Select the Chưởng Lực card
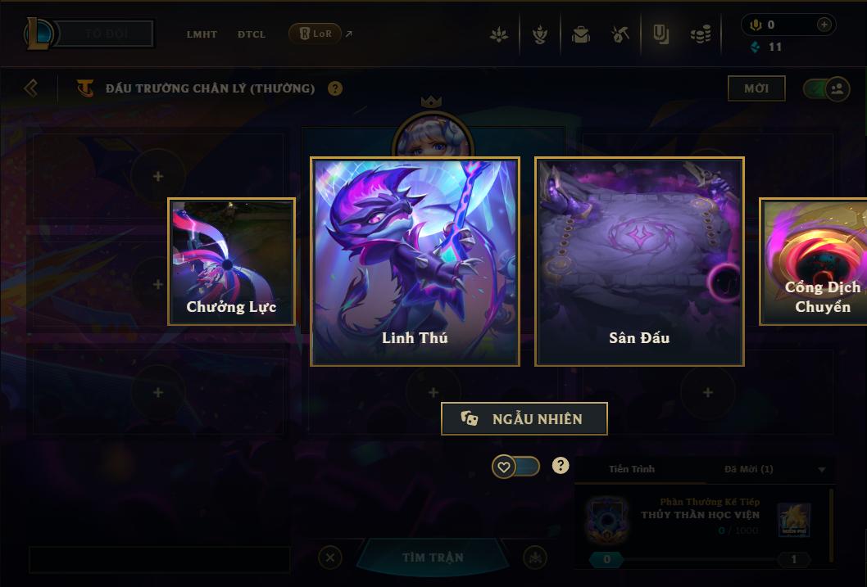This screenshot has height=587, width=867. [x=231, y=261]
